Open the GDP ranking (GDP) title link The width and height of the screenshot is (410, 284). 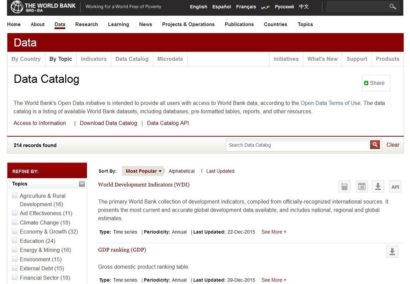pyautogui.click(x=122, y=250)
